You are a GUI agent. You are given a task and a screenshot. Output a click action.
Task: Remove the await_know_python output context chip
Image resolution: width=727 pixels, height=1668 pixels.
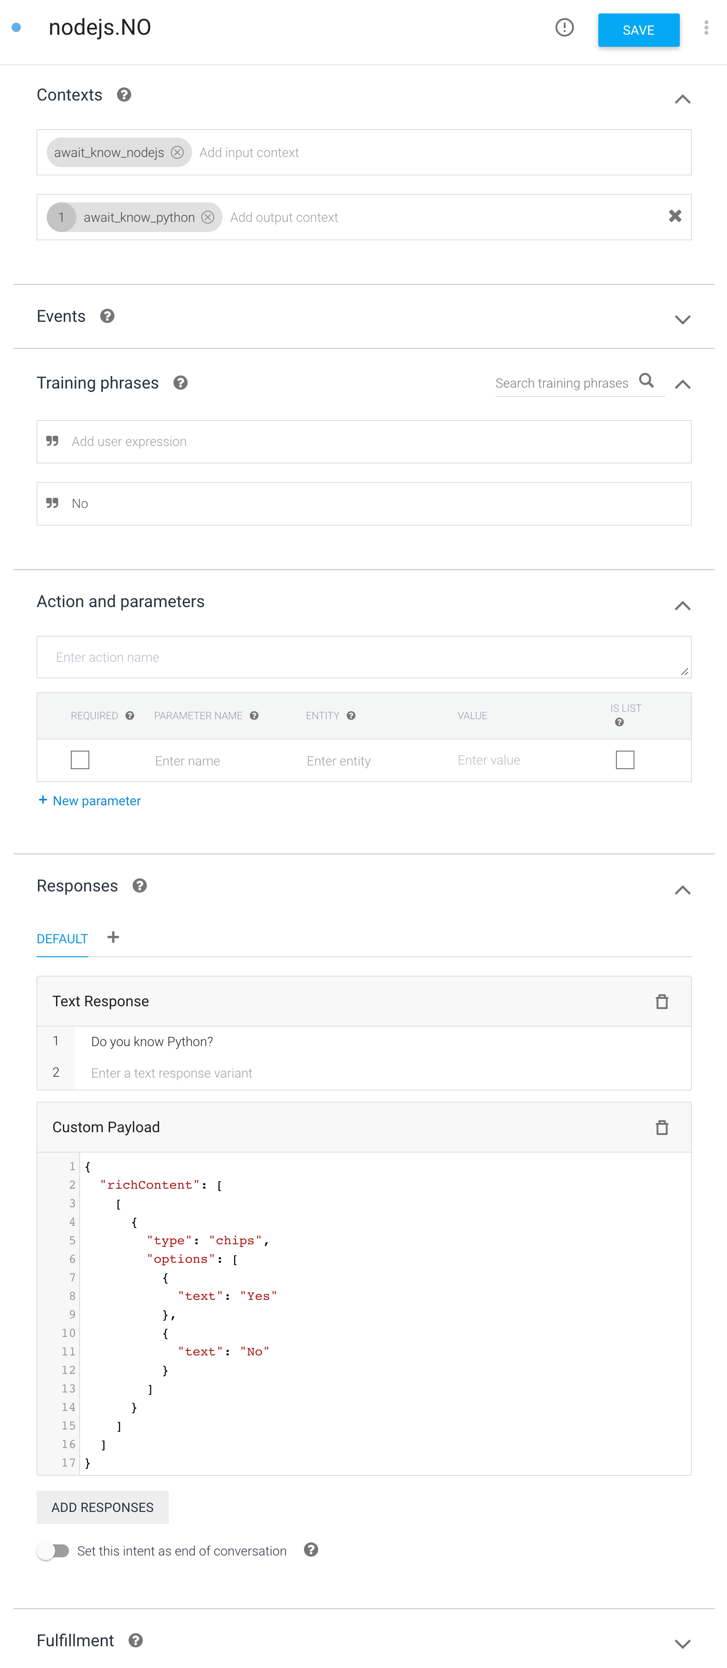tap(208, 217)
